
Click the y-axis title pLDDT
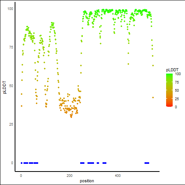(5, 87)
